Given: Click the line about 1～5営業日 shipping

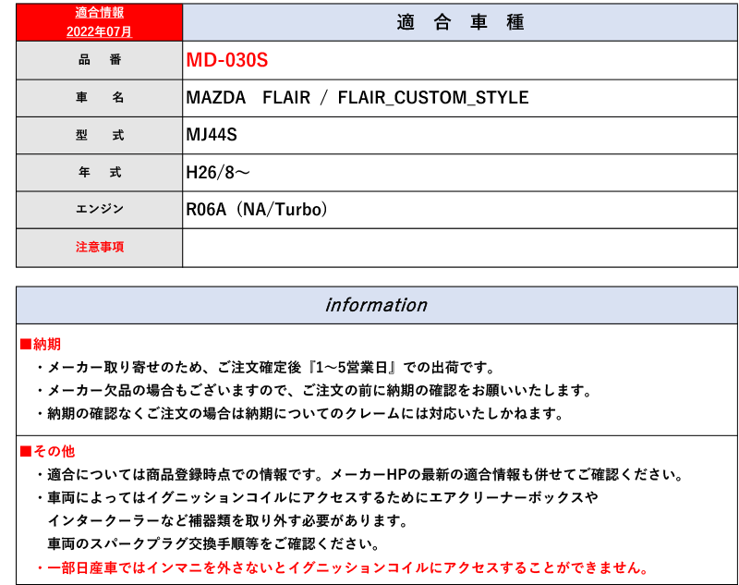Looking at the screenshot, I should [x=266, y=367].
